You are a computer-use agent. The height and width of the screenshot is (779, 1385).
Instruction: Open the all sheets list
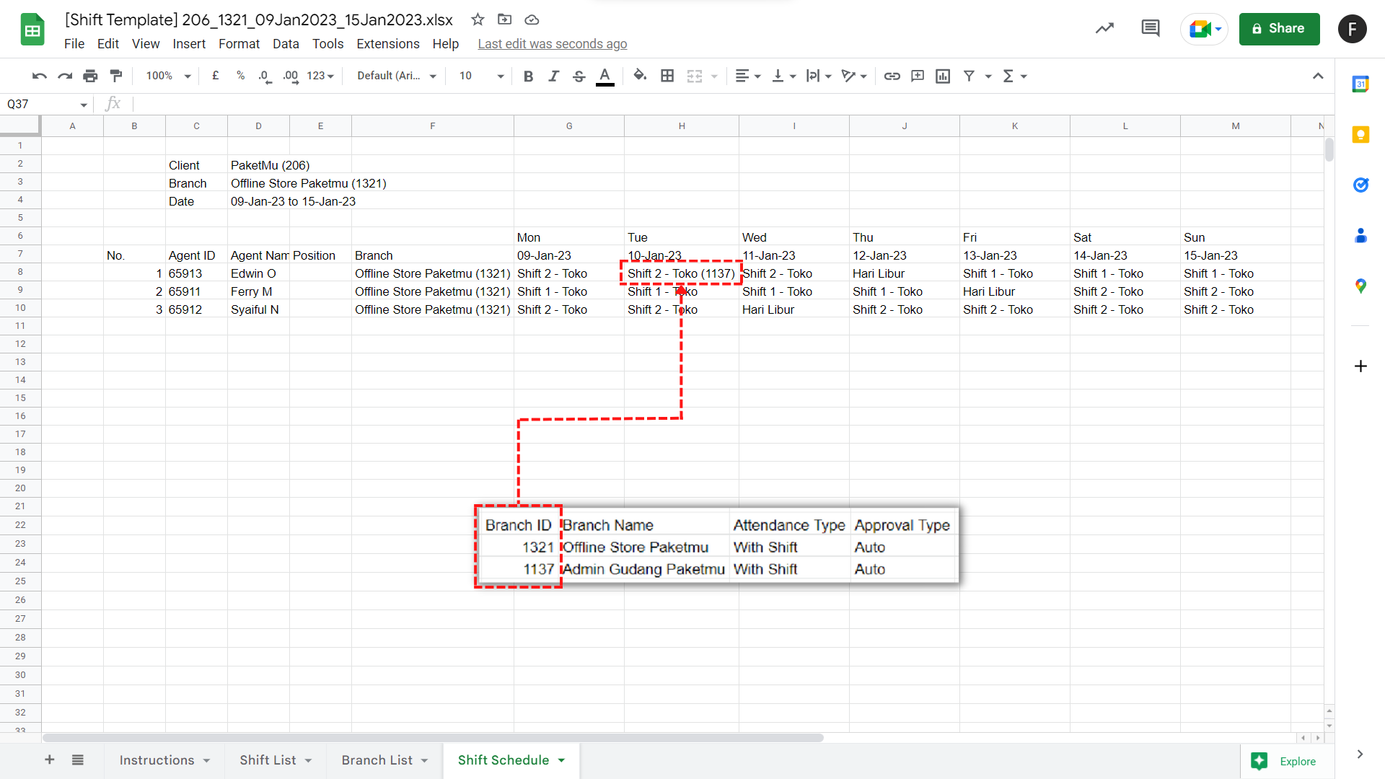point(78,760)
